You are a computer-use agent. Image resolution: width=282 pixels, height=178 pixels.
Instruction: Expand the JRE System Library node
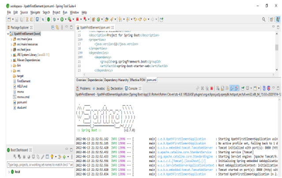[x=11, y=55]
